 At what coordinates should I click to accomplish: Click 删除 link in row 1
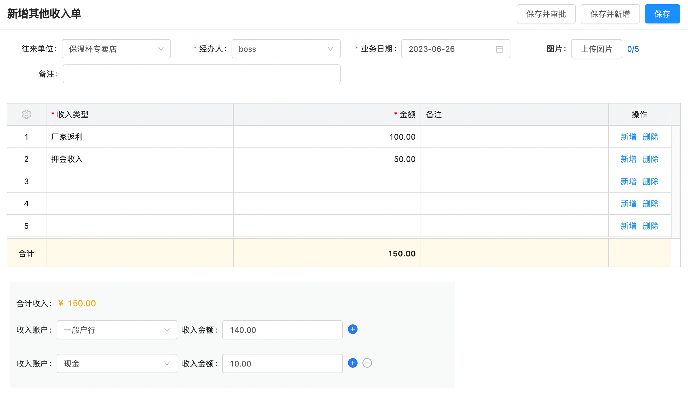click(651, 137)
